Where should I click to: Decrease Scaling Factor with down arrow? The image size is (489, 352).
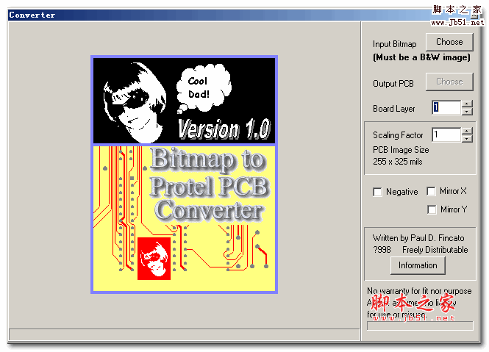click(467, 138)
